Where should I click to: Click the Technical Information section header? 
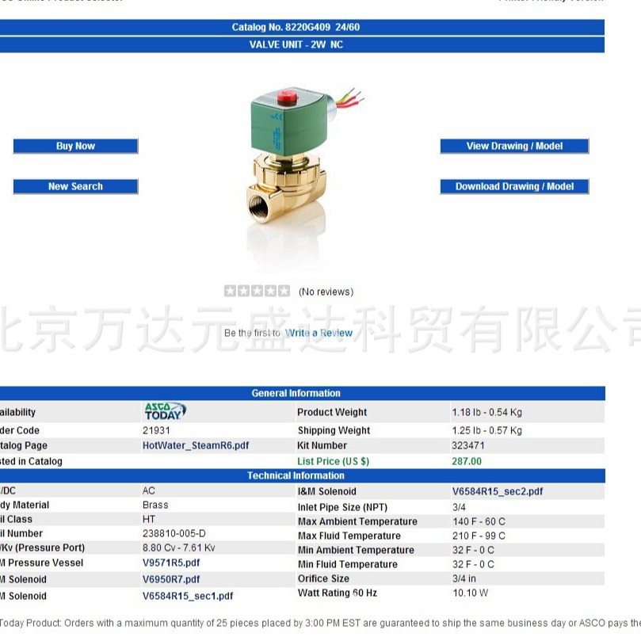pyautogui.click(x=296, y=476)
